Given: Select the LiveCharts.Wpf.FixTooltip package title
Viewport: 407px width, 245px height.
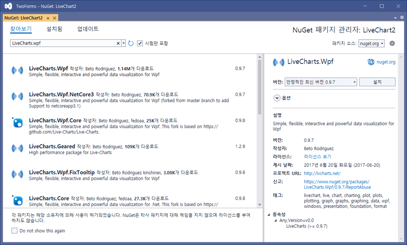Looking at the screenshot, I should coord(62,172).
